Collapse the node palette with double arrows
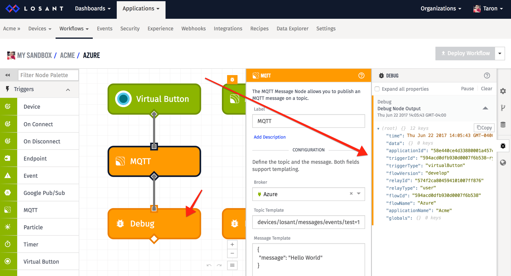The image size is (511, 276). pos(8,75)
